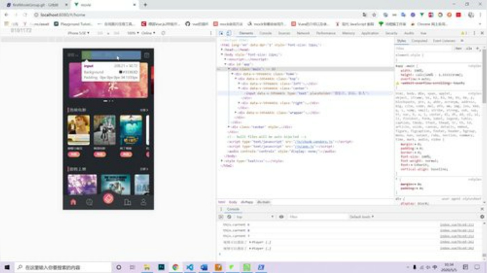487x273 pixels.
Task: Open the Online throttling dropdown
Action: click(x=148, y=33)
